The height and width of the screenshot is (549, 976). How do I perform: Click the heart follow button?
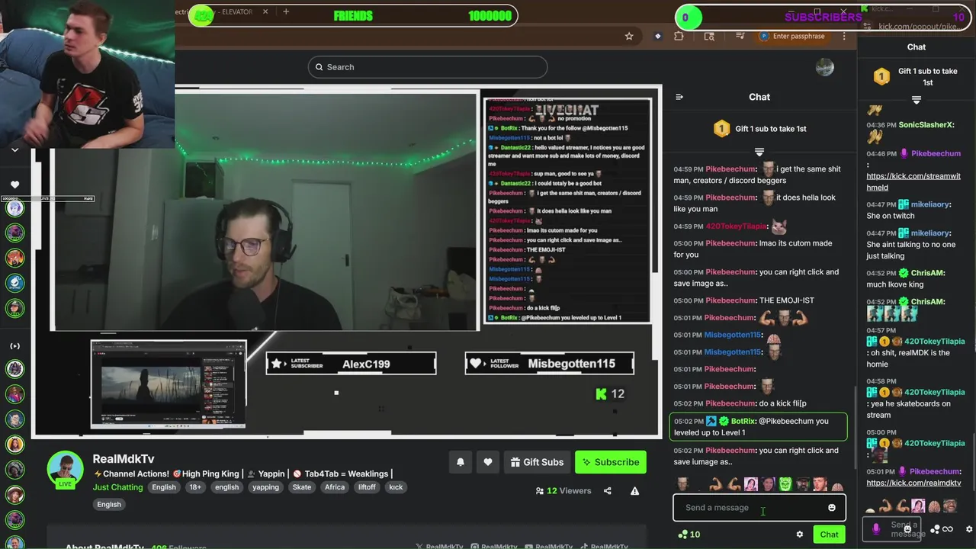tap(488, 462)
